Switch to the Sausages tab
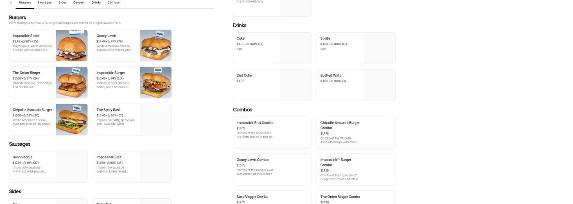Viewport: 573px width, 204px height. click(x=45, y=2)
